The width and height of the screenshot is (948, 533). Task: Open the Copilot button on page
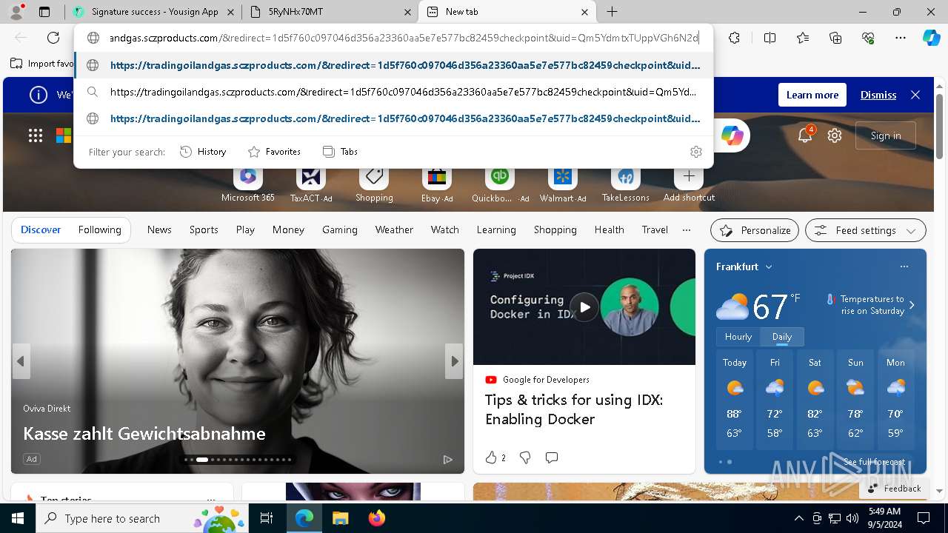732,135
